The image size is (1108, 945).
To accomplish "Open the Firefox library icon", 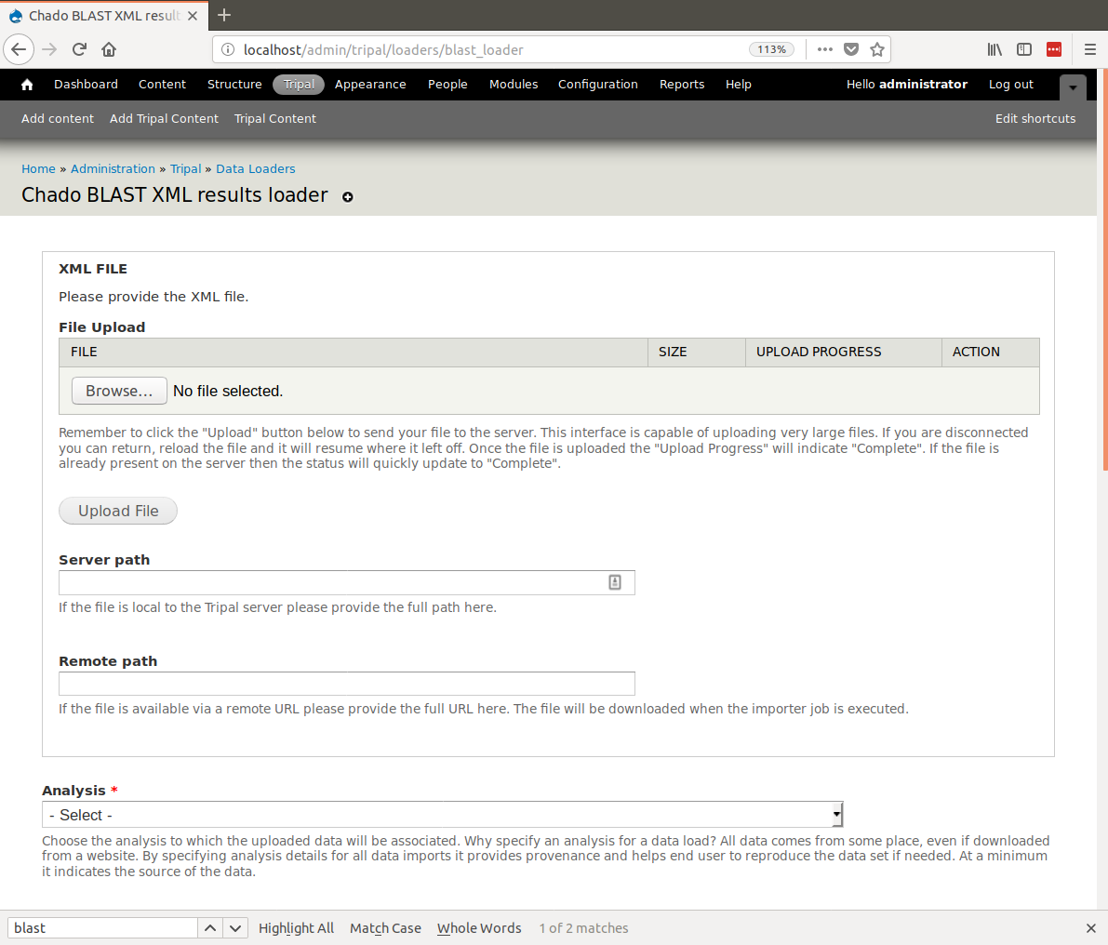I will (995, 49).
